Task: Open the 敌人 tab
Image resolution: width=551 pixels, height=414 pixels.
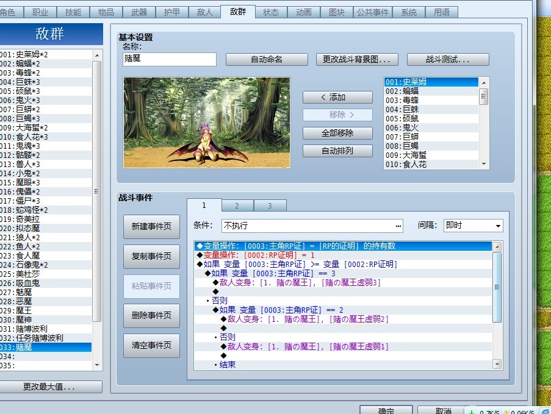Action: point(205,12)
